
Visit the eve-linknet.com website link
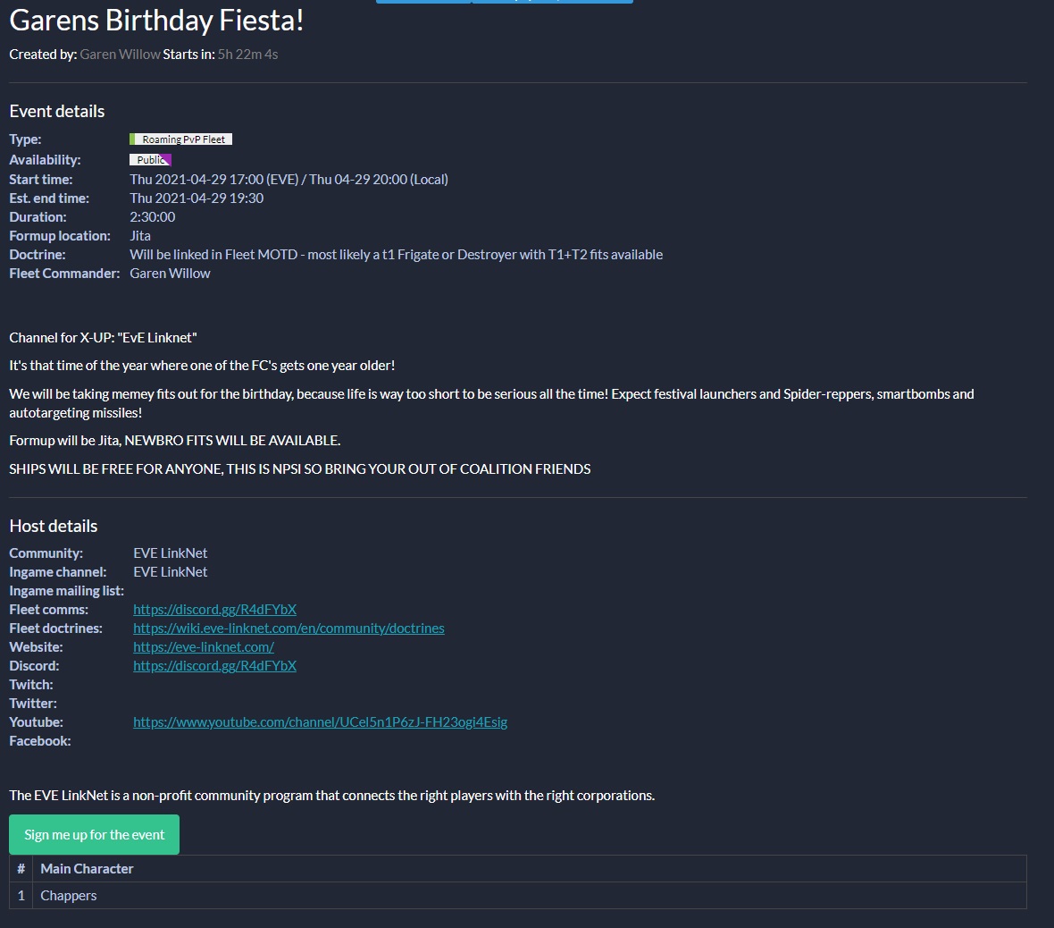[203, 646]
